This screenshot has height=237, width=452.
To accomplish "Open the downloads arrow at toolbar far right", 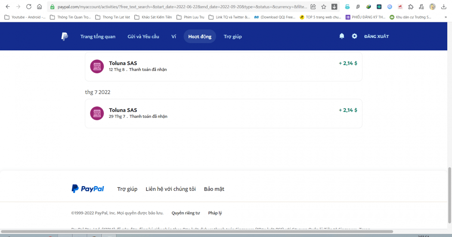I will tap(444, 6).
